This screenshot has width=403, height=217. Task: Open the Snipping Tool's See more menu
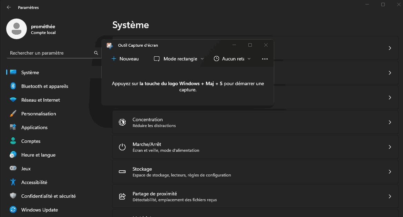coord(265,59)
